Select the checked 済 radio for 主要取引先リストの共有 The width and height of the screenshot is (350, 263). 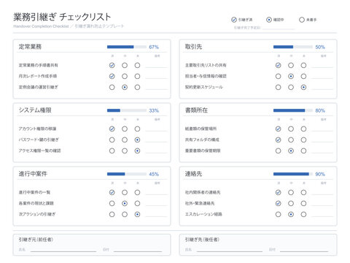[278, 65]
